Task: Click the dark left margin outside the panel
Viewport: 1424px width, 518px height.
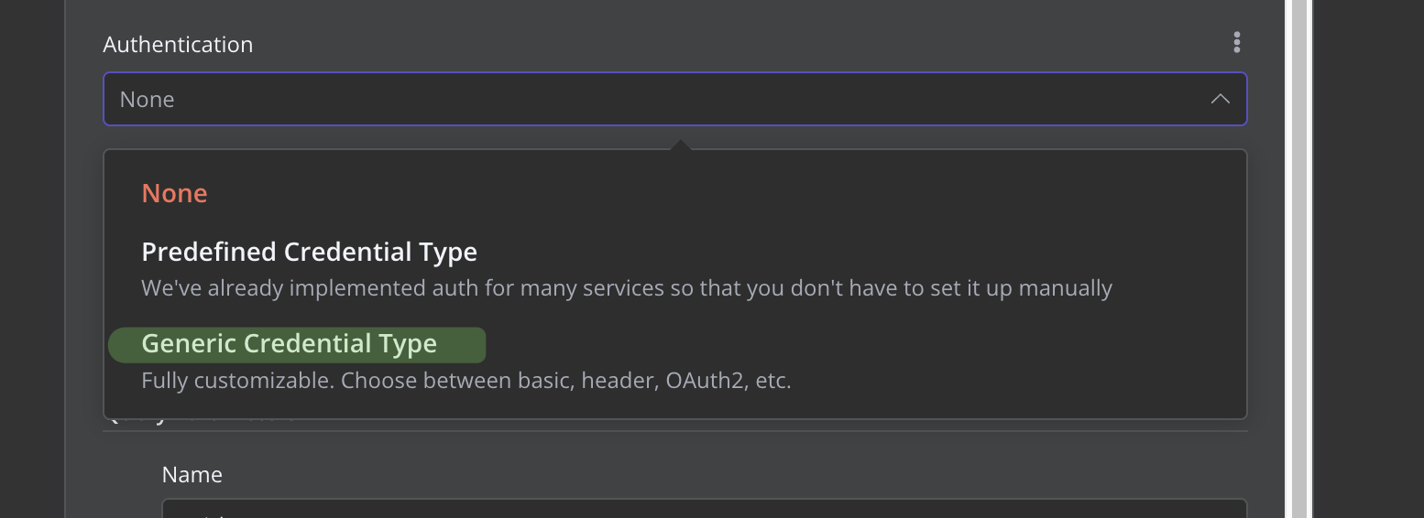Action: 32,259
